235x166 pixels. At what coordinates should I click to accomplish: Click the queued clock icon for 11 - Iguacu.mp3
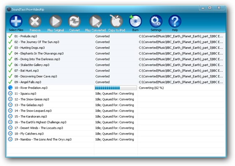coord(10,93)
